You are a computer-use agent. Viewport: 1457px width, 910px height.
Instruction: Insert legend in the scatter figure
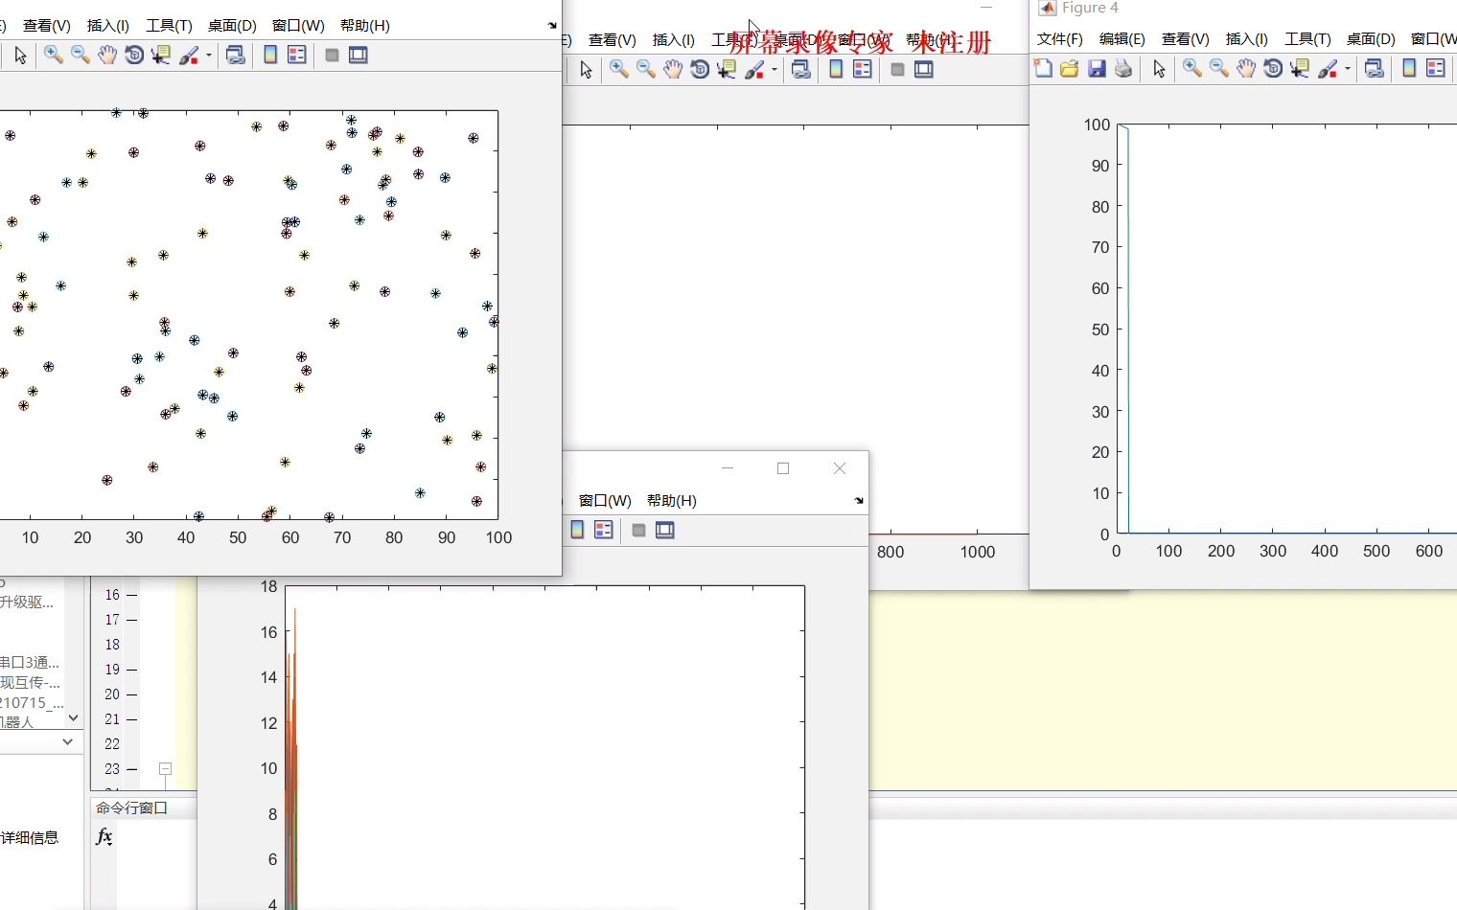click(297, 56)
